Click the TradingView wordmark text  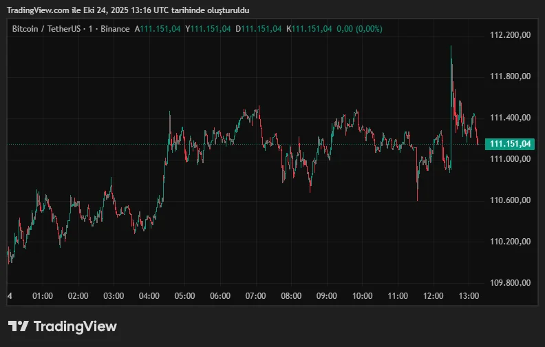click(75, 326)
